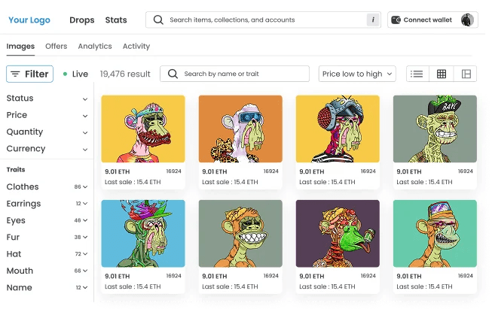Switch to list view layout
The height and width of the screenshot is (312, 492).
[417, 74]
